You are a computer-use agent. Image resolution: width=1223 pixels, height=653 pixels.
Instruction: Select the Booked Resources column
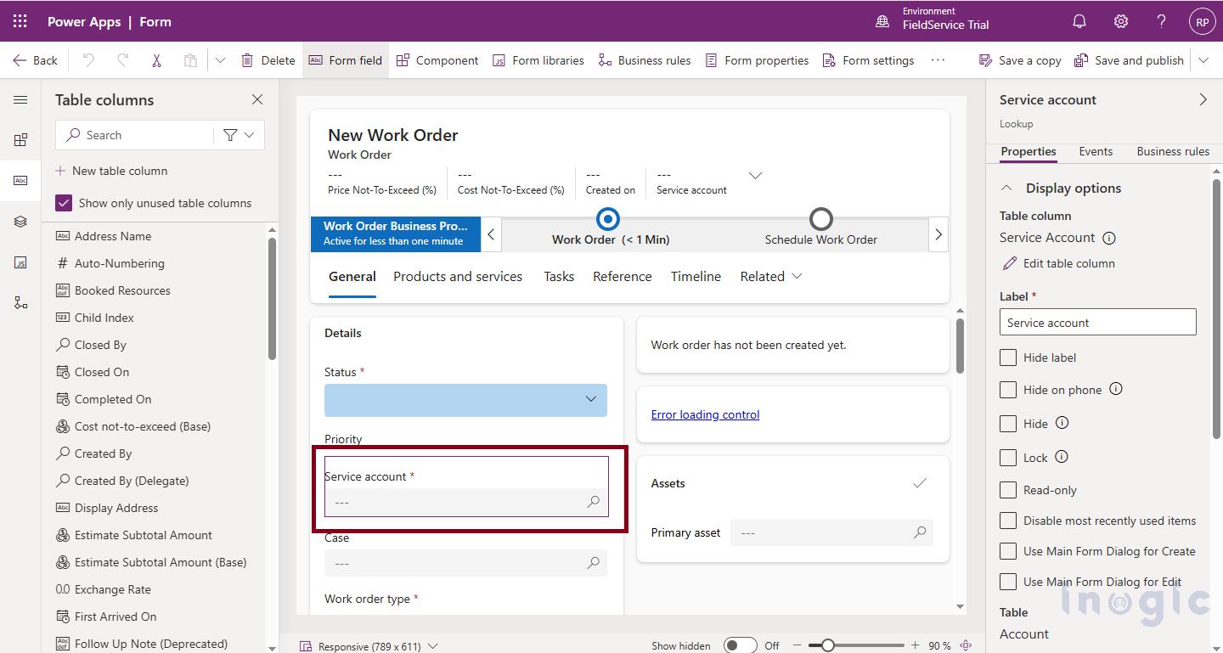coord(113,290)
